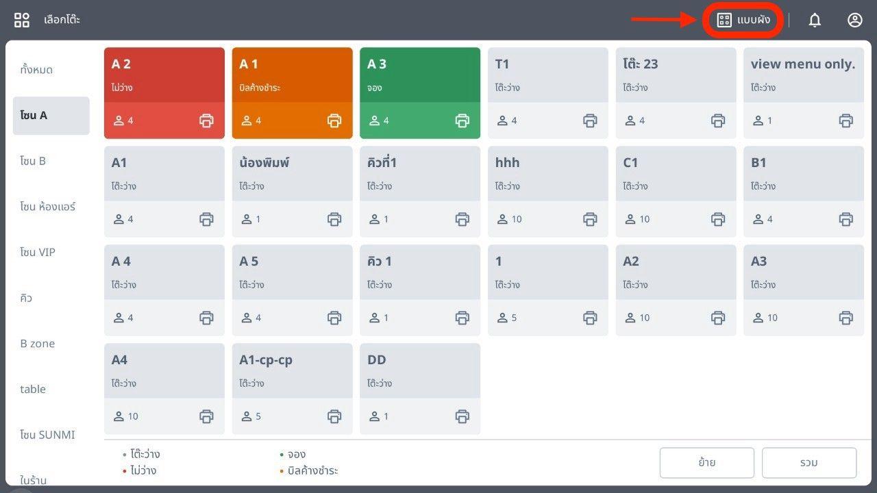This screenshot has height=493, width=877.
Task: Click the printer icon on green table A 3
Action: click(x=462, y=121)
